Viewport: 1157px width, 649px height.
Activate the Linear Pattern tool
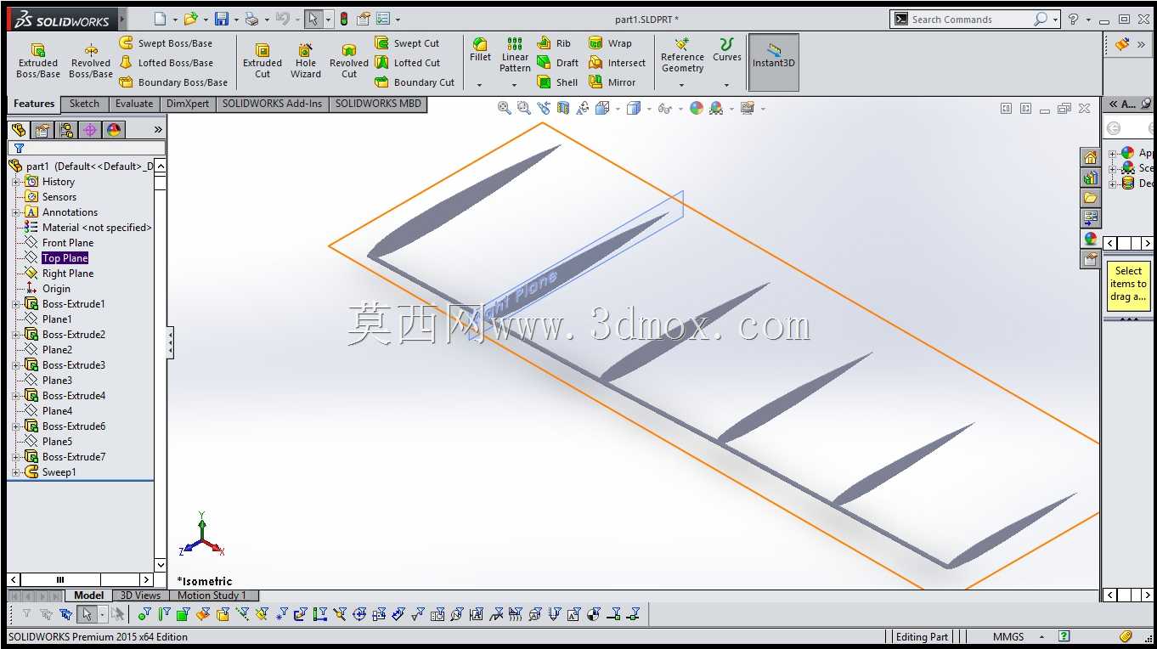tap(515, 54)
